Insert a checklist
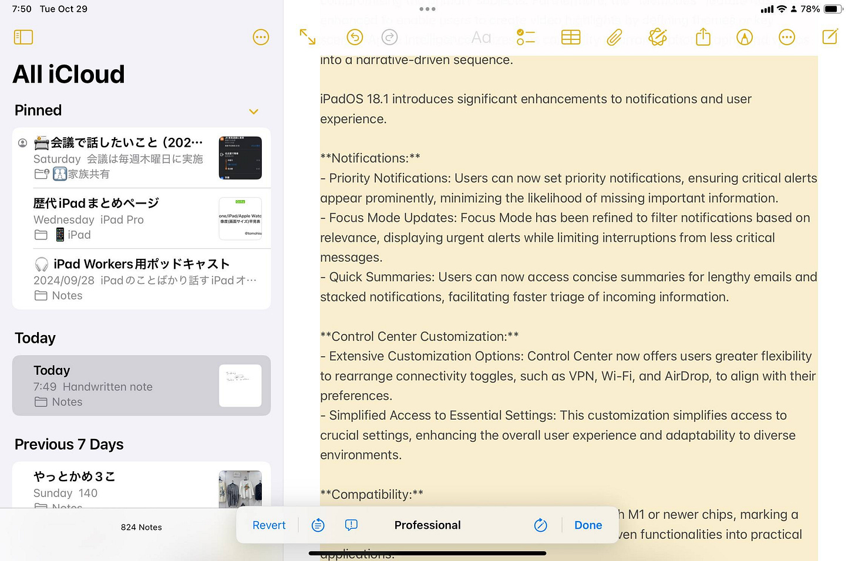This screenshot has width=855, height=561. 526,38
